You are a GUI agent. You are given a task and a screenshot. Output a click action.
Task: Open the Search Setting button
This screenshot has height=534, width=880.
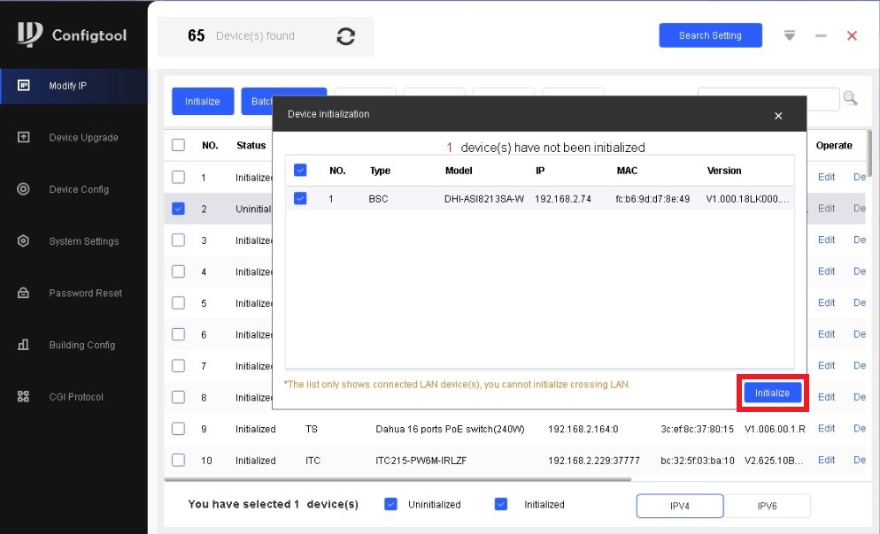click(x=710, y=35)
